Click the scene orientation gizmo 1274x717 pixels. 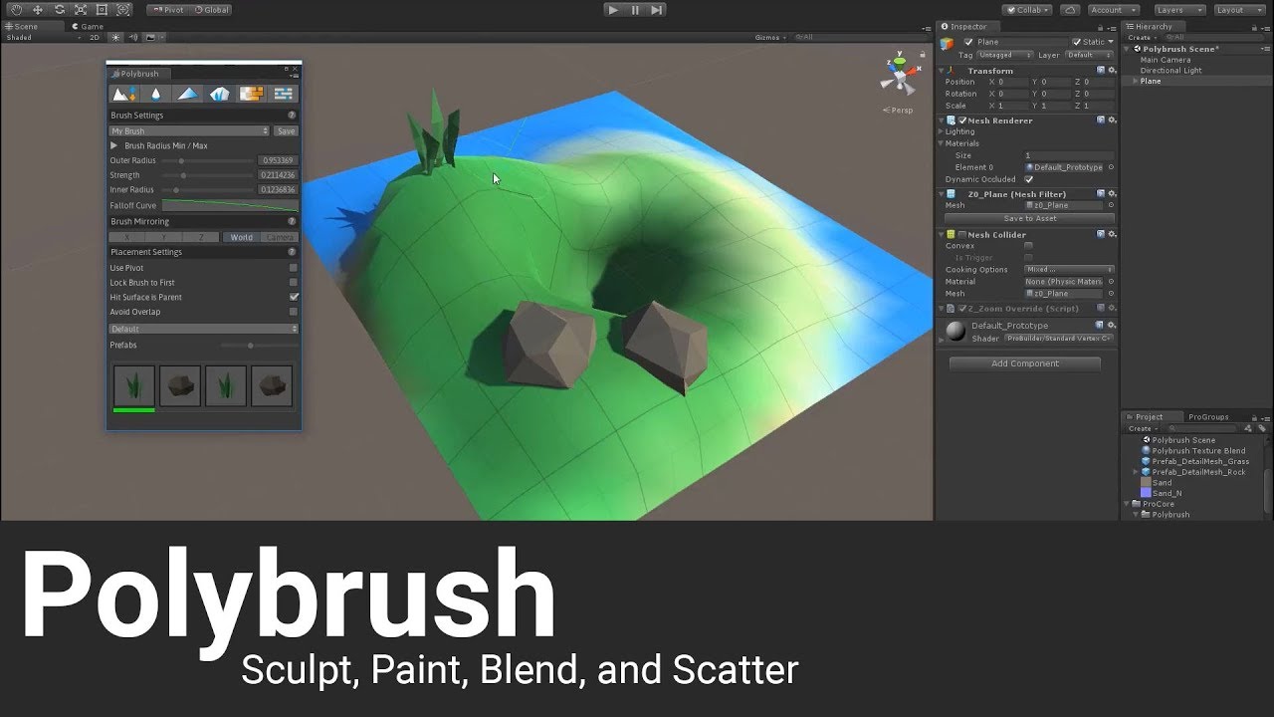tap(901, 75)
